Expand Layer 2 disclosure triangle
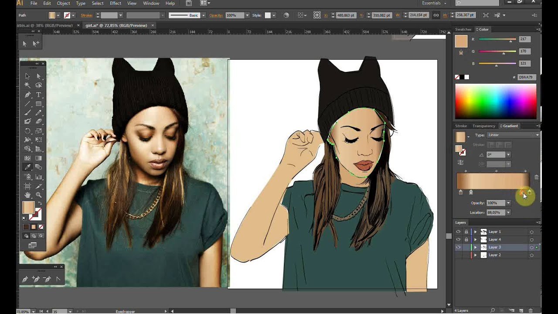The height and width of the screenshot is (314, 558). coord(476,255)
